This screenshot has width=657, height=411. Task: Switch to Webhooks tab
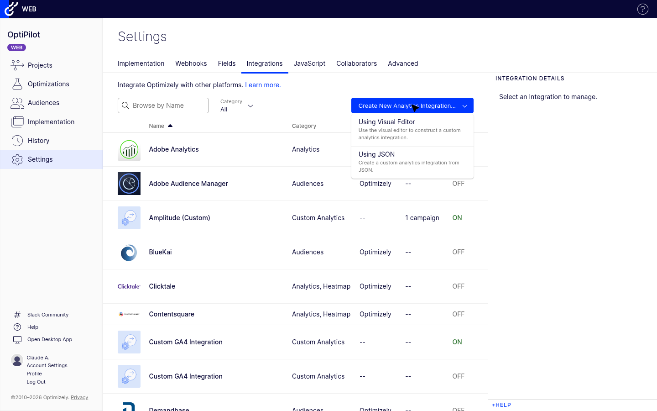[191, 63]
